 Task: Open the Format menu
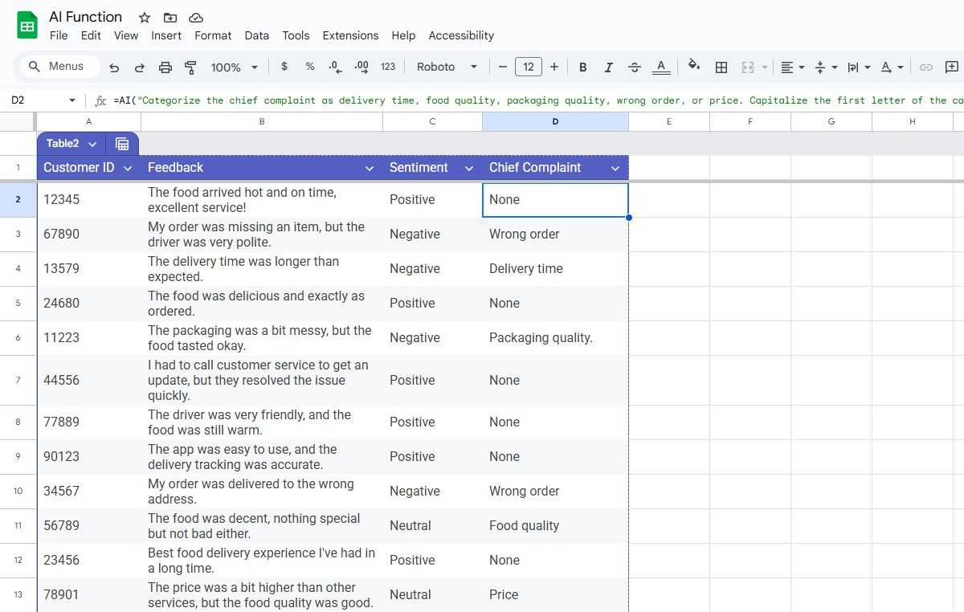coord(212,35)
